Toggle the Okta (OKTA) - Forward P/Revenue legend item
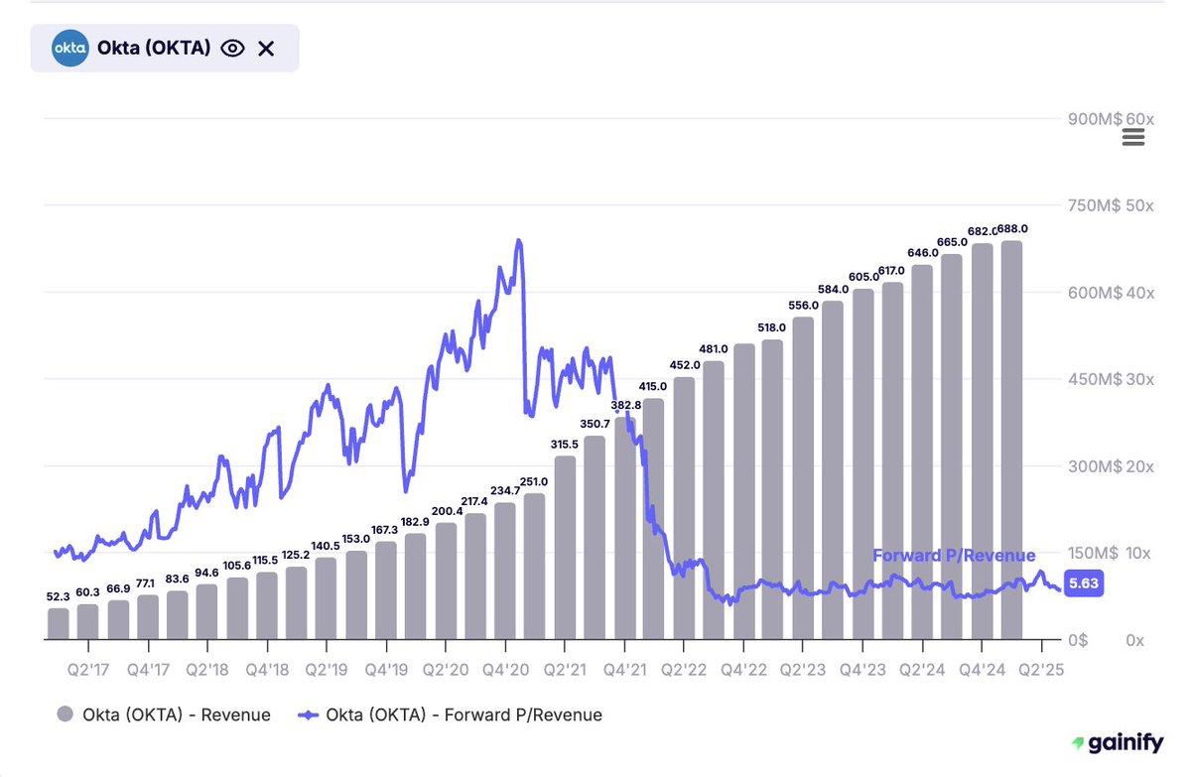 450,714
